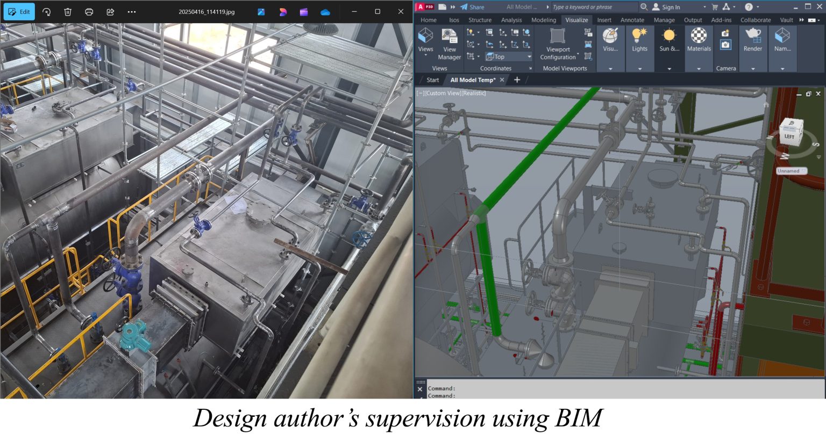
Task: Open the Sun & Location panel
Action: 670,49
